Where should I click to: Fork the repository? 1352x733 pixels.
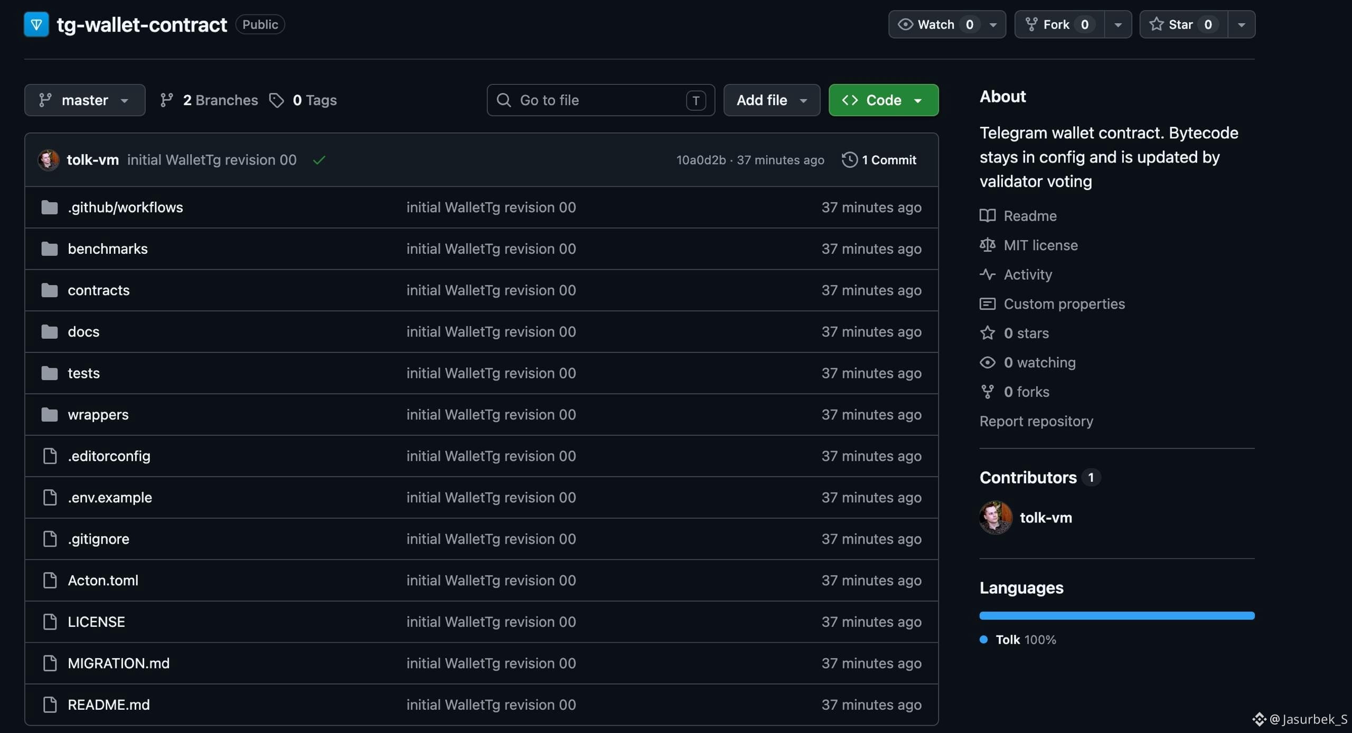(x=1059, y=24)
